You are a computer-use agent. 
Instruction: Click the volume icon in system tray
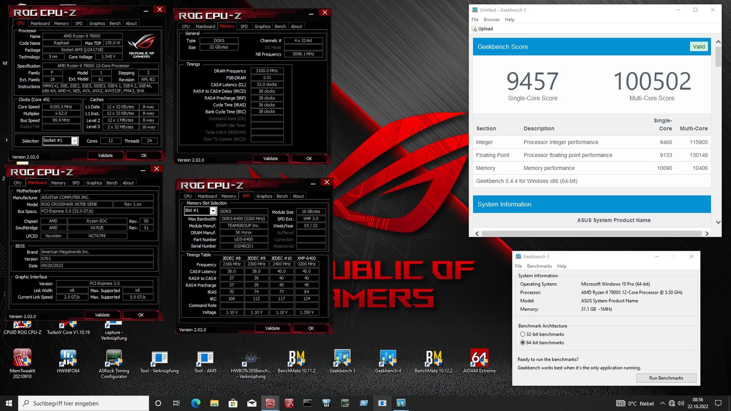pos(681,403)
